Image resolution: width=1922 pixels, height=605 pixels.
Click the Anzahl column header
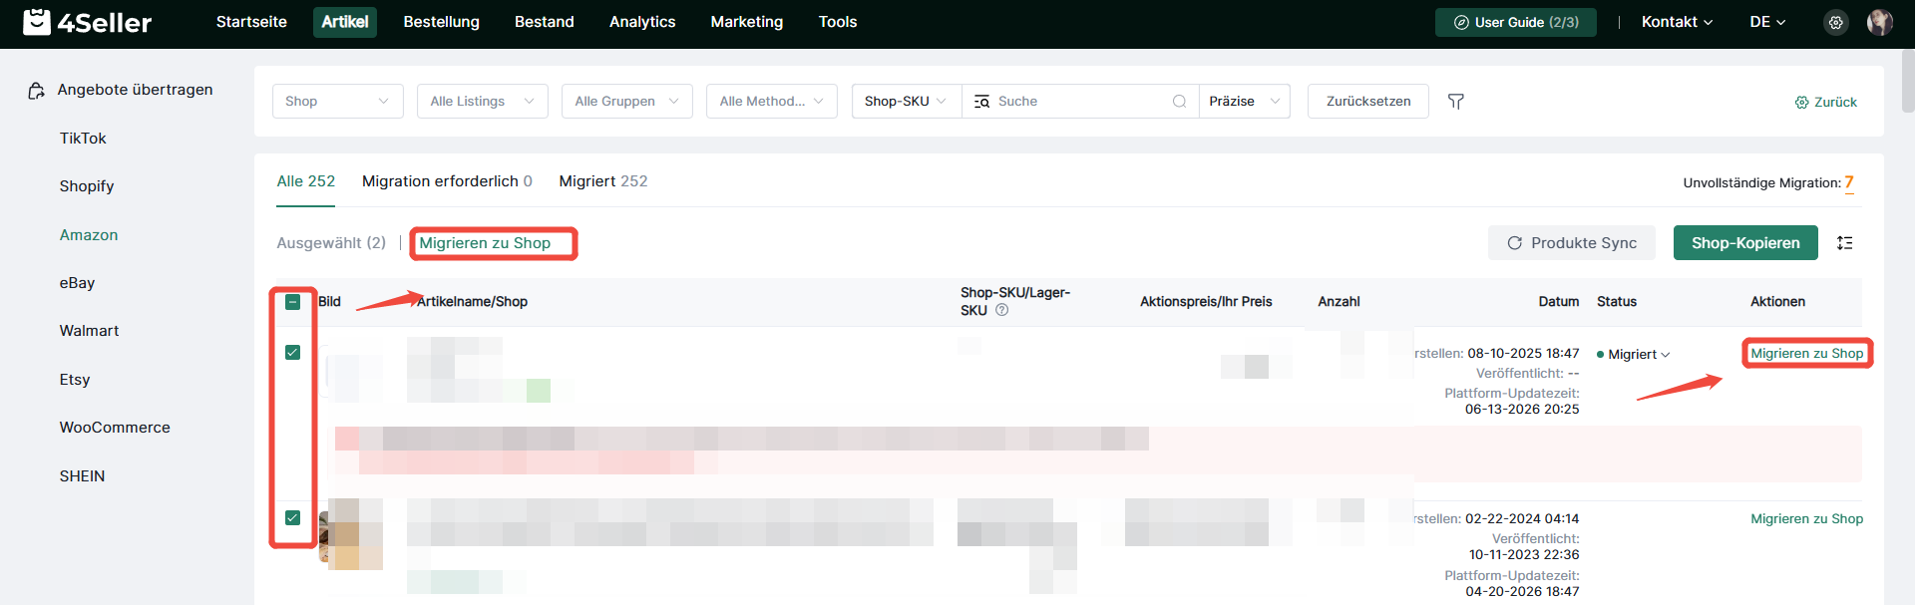pyautogui.click(x=1339, y=302)
